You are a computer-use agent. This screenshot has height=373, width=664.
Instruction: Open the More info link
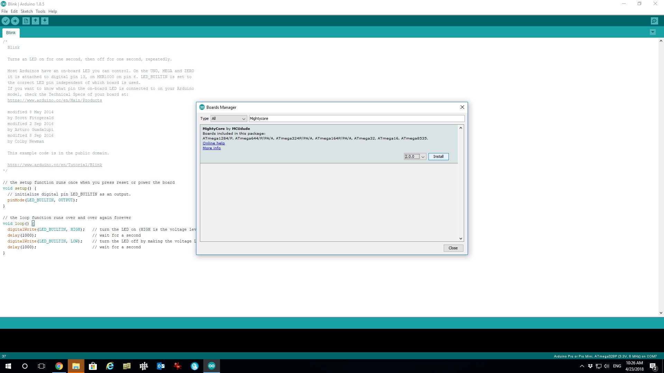(211, 148)
